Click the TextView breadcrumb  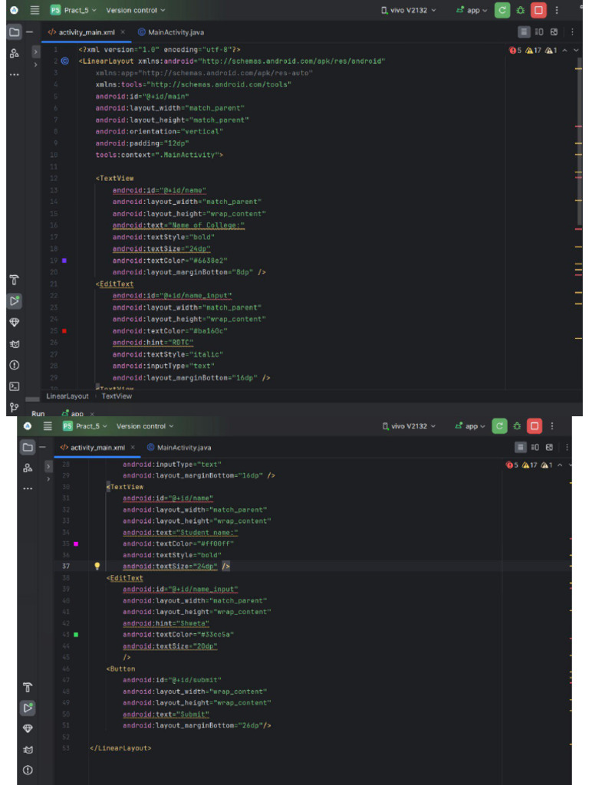tap(117, 396)
